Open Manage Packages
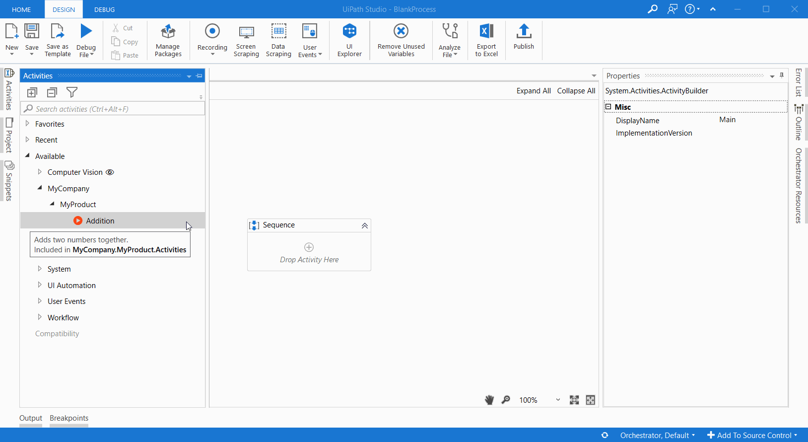 168,40
